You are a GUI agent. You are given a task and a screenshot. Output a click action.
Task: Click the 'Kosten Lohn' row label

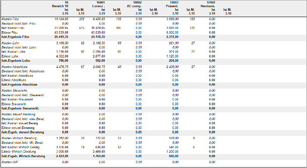(x=11, y=43)
